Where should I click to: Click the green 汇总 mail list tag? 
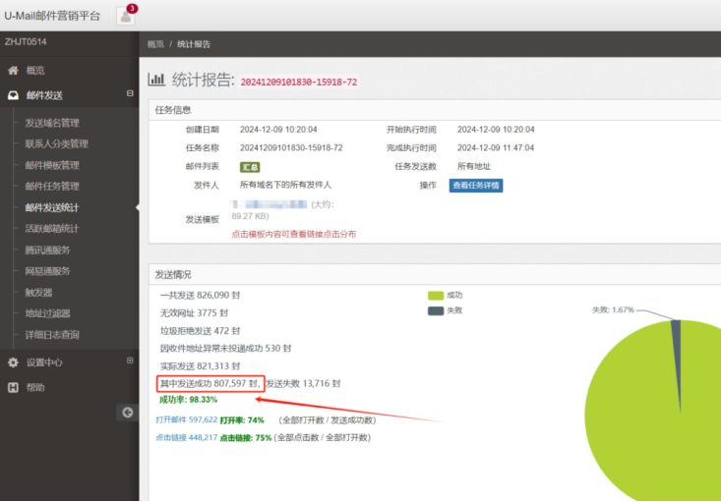(250, 167)
